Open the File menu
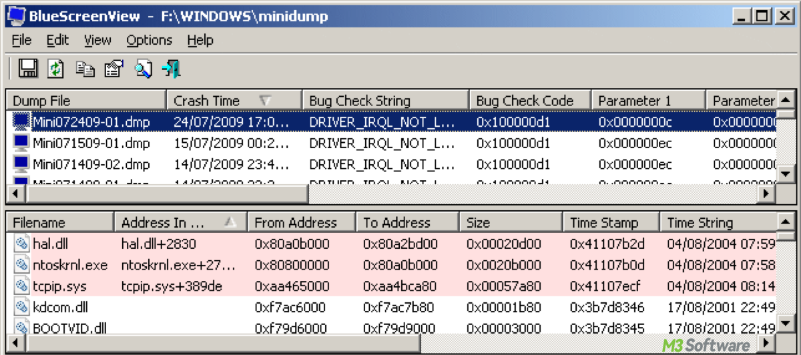Viewport: 801px width, 355px height. [22, 40]
